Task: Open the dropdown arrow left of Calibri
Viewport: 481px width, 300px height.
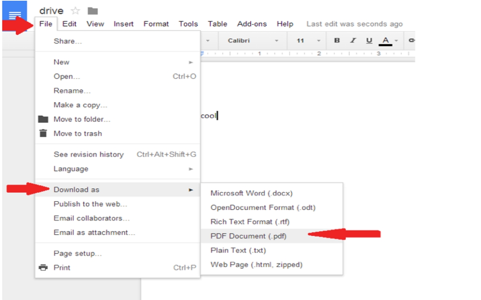Action: point(208,41)
